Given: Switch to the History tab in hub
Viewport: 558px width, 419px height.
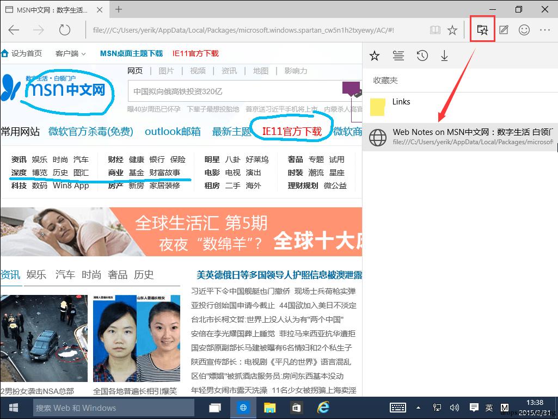Looking at the screenshot, I should (422, 56).
